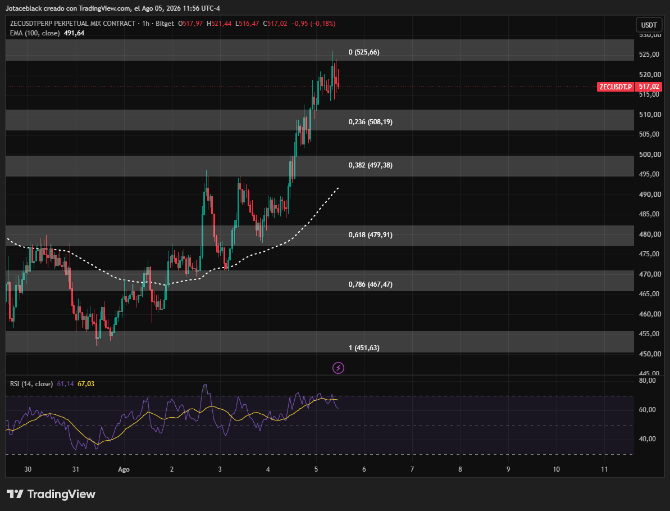The height and width of the screenshot is (511, 670).
Task: Click the Bitget exchange label
Action: (x=165, y=24)
